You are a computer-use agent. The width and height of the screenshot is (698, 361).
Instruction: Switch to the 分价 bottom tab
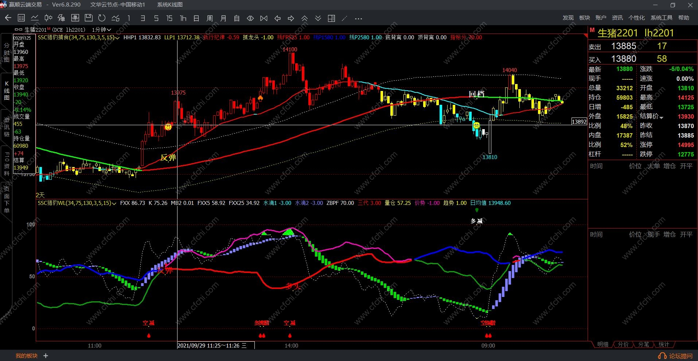(623, 344)
